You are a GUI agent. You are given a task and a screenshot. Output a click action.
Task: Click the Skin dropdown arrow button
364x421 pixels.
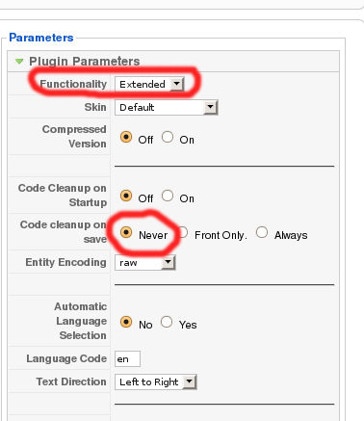[210, 107]
